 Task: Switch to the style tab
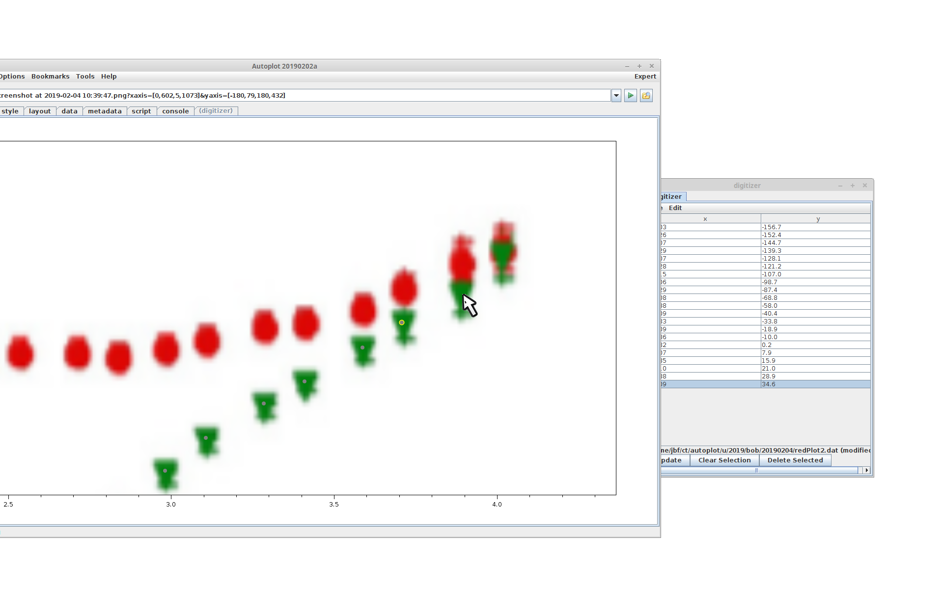(x=10, y=111)
